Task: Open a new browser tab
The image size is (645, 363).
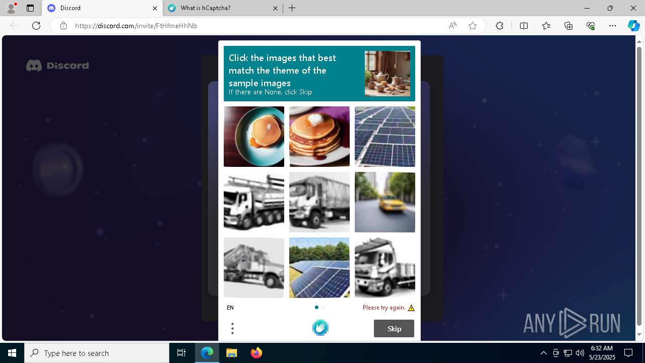Action: click(292, 8)
